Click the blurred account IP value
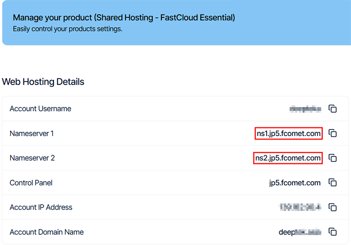This screenshot has width=351, height=245. click(x=300, y=207)
